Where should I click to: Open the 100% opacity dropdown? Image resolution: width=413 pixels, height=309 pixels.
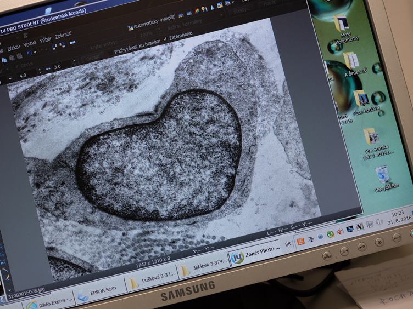click(x=152, y=32)
